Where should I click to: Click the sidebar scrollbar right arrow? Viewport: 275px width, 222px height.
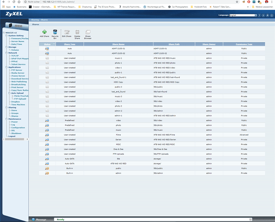pyautogui.click(x=27, y=139)
